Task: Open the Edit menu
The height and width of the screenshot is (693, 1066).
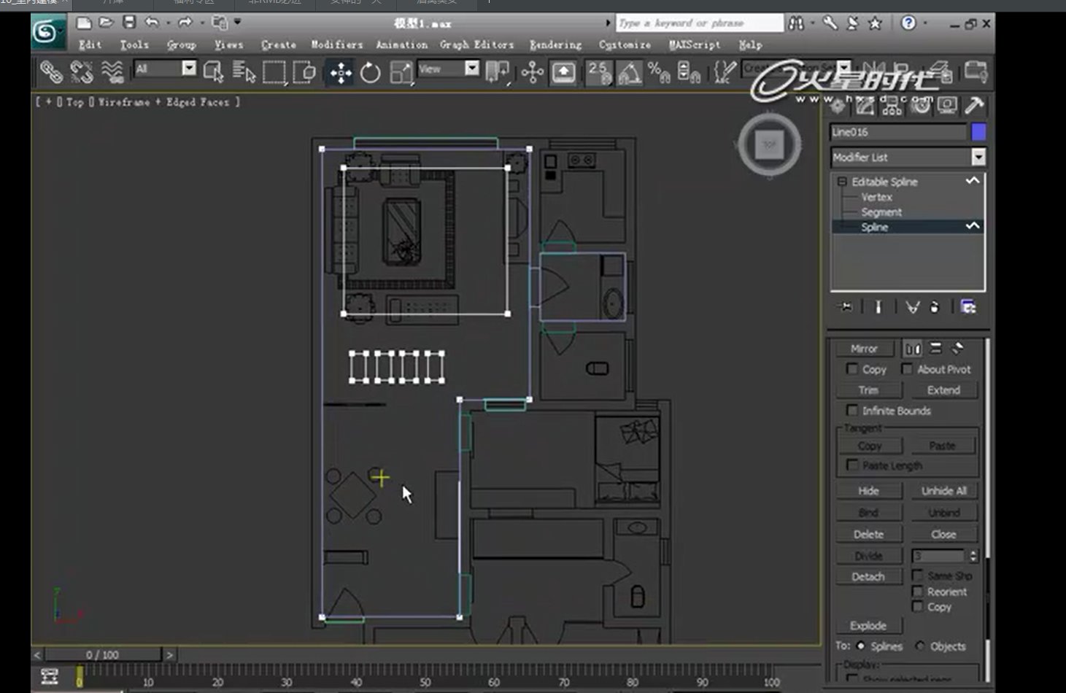Action: (90, 44)
